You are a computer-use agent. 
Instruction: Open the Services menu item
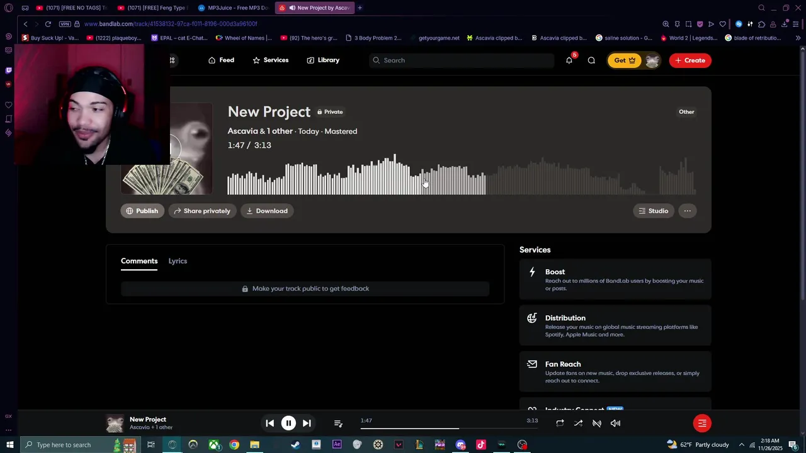point(270,60)
